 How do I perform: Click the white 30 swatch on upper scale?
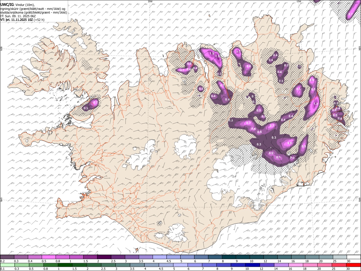click(x=354, y=257)
